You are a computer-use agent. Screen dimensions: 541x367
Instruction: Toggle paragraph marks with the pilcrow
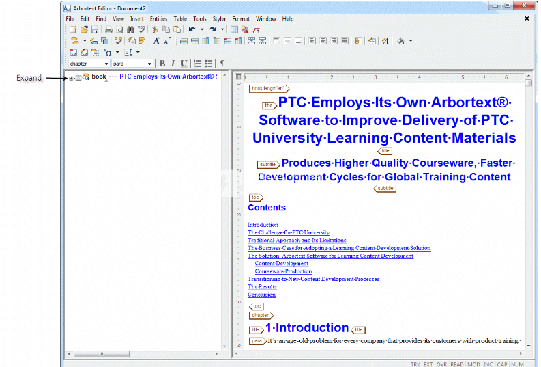222,64
